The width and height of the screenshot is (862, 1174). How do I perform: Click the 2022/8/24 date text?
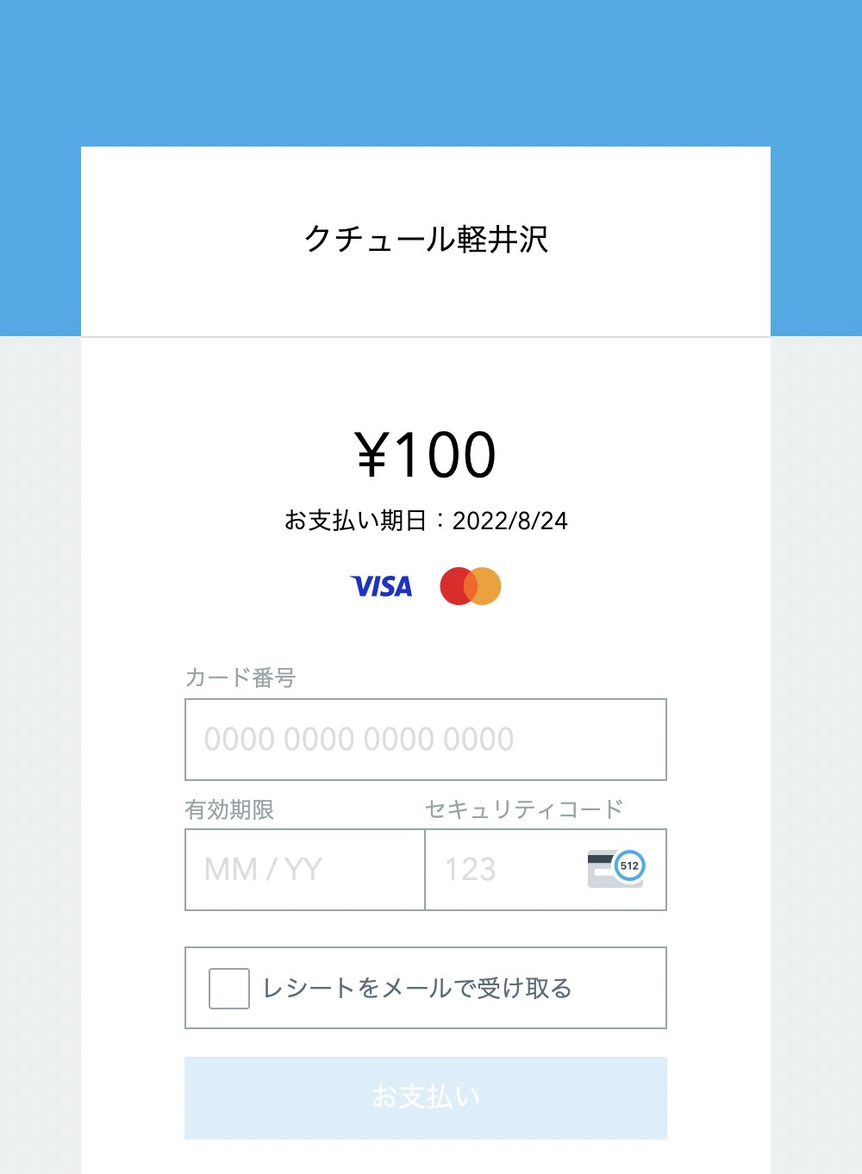pyautogui.click(x=510, y=521)
